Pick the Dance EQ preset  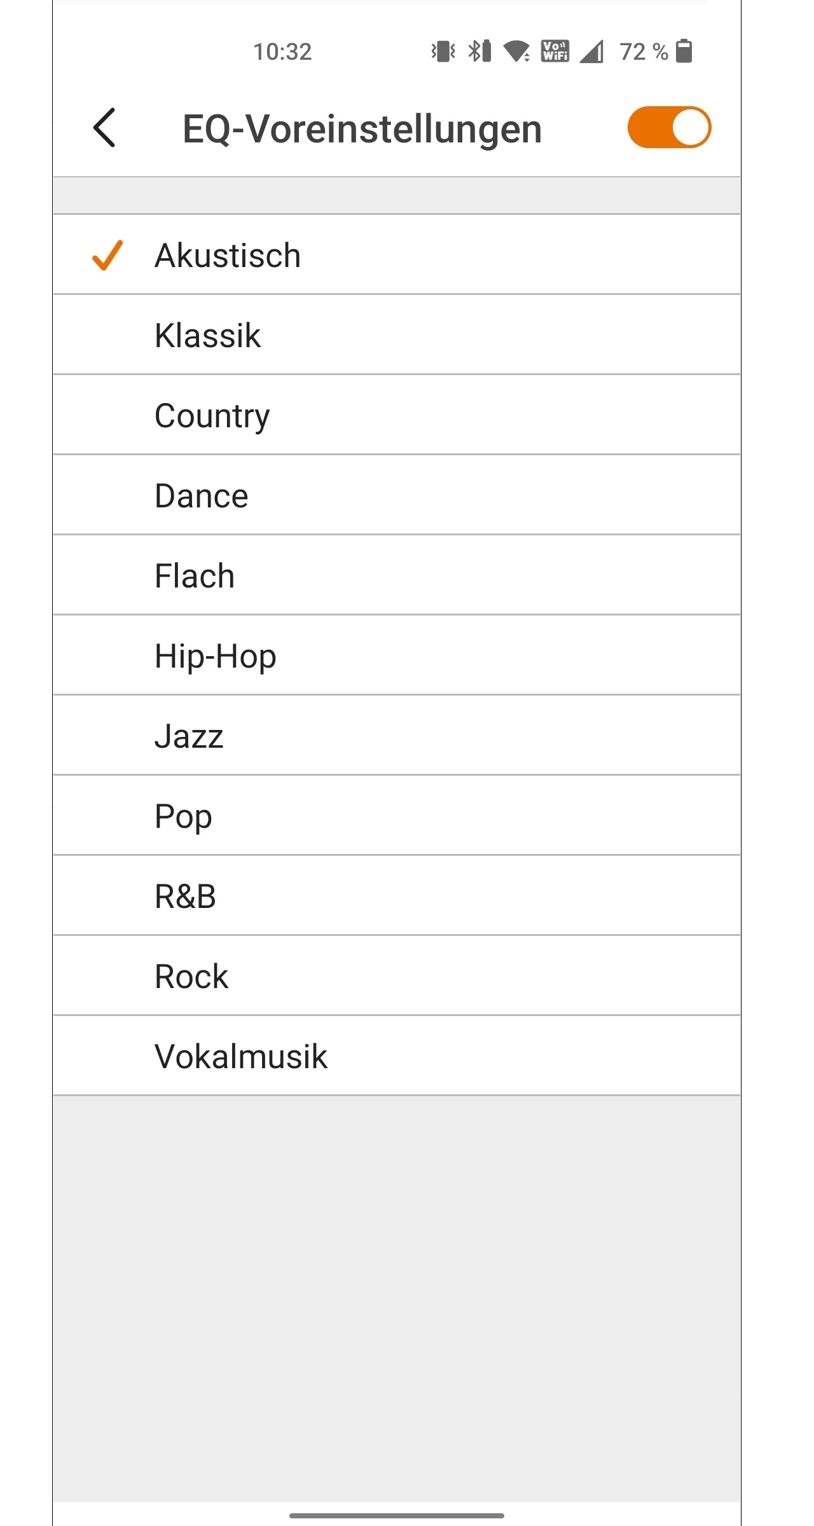click(x=397, y=495)
